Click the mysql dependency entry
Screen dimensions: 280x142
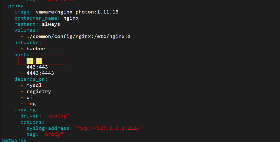click(x=34, y=85)
